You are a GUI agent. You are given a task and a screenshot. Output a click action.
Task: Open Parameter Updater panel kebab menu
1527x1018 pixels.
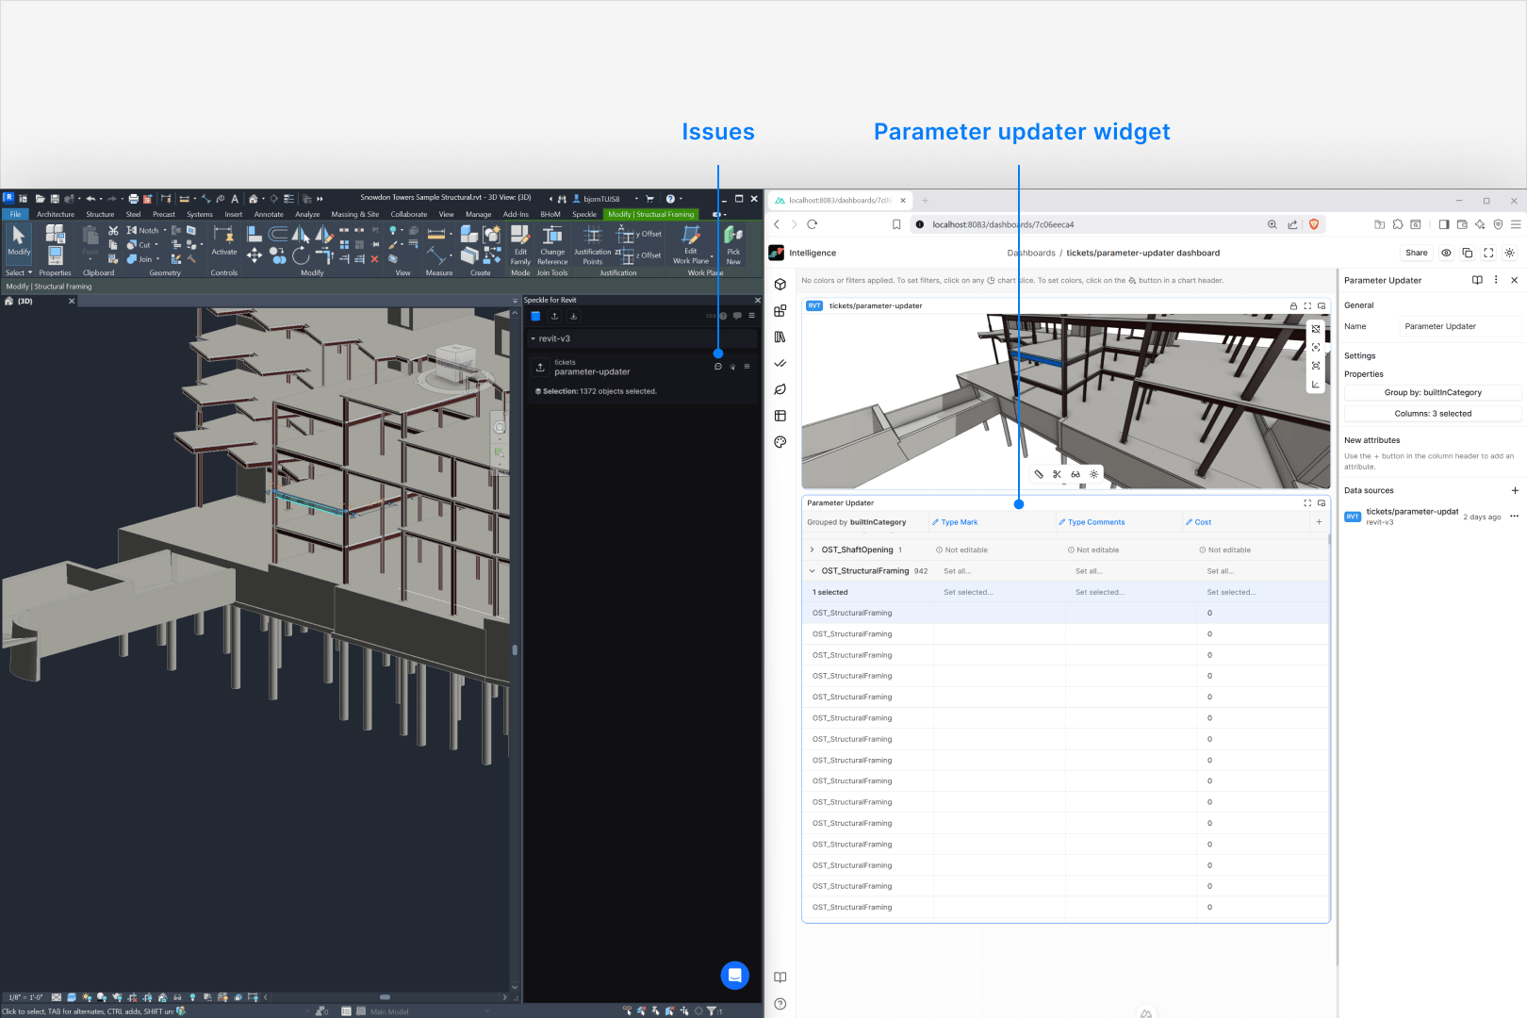pyautogui.click(x=1496, y=280)
